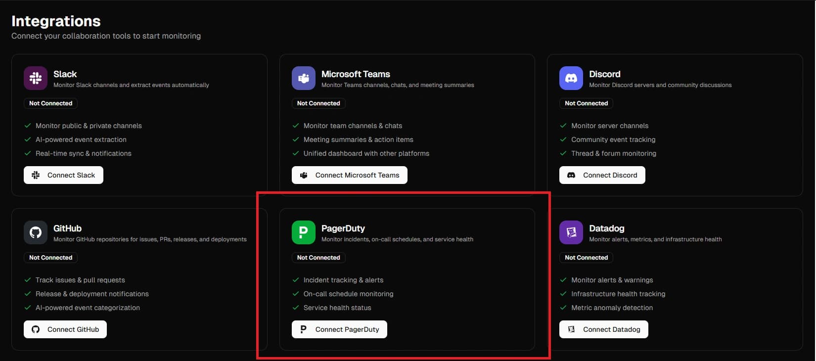Click Teams description about meeting summaries
The height and width of the screenshot is (361, 816).
click(398, 85)
